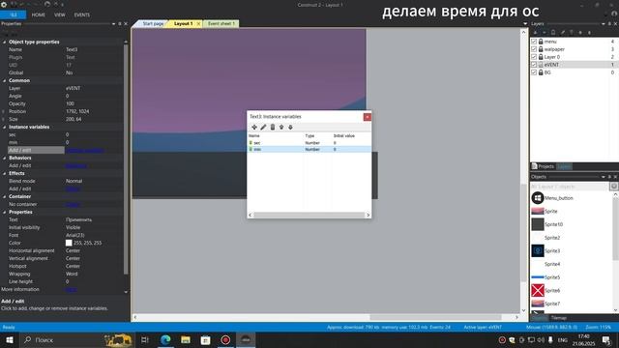619x348 pixels.
Task: Click the lock icon of wallpaper layer
Action: 541,49
